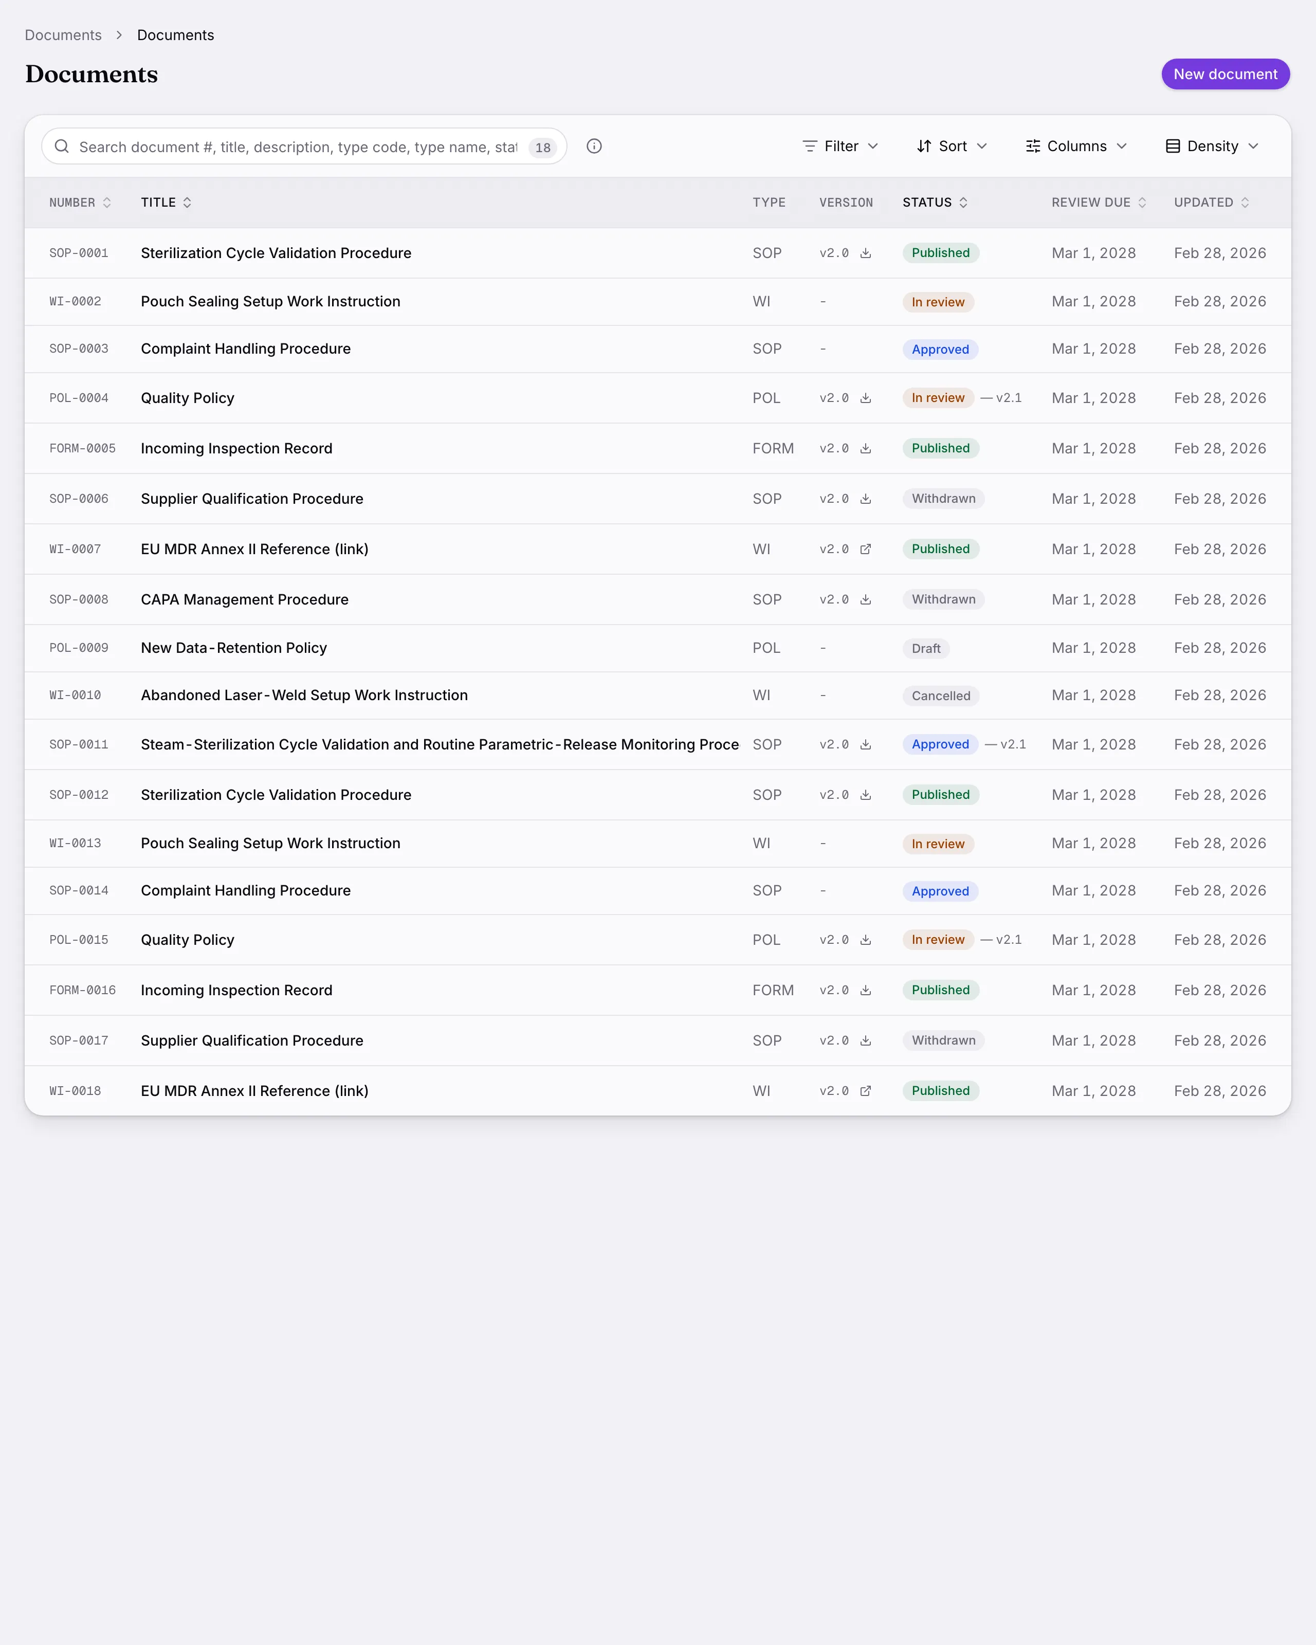Open the Density dropdown
The height and width of the screenshot is (1645, 1316).
point(1212,147)
